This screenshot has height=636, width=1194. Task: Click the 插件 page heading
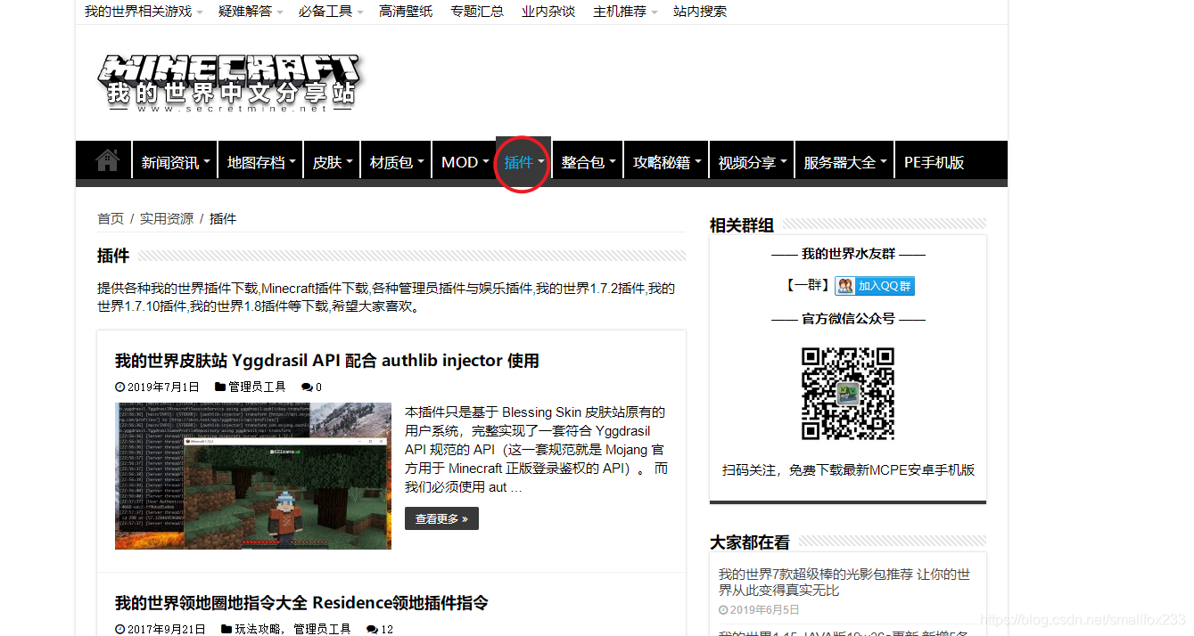click(x=113, y=256)
